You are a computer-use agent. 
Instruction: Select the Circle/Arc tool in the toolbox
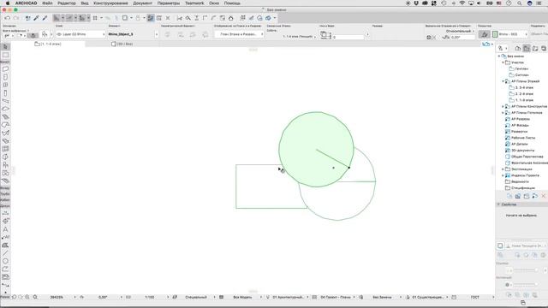click(5, 261)
